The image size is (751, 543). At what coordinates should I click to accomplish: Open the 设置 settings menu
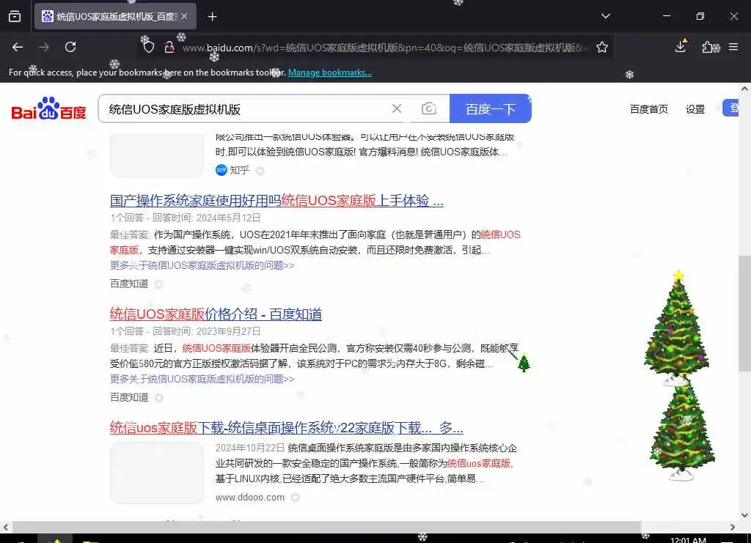pos(695,109)
